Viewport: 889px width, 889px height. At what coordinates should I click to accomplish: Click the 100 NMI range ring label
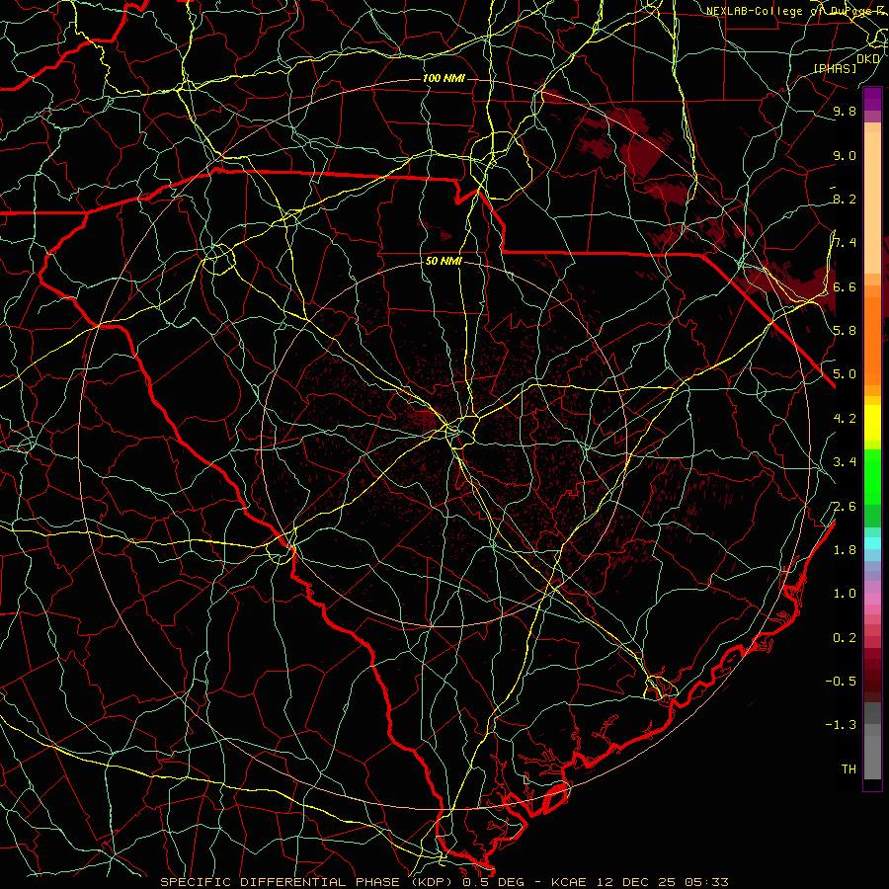click(444, 78)
